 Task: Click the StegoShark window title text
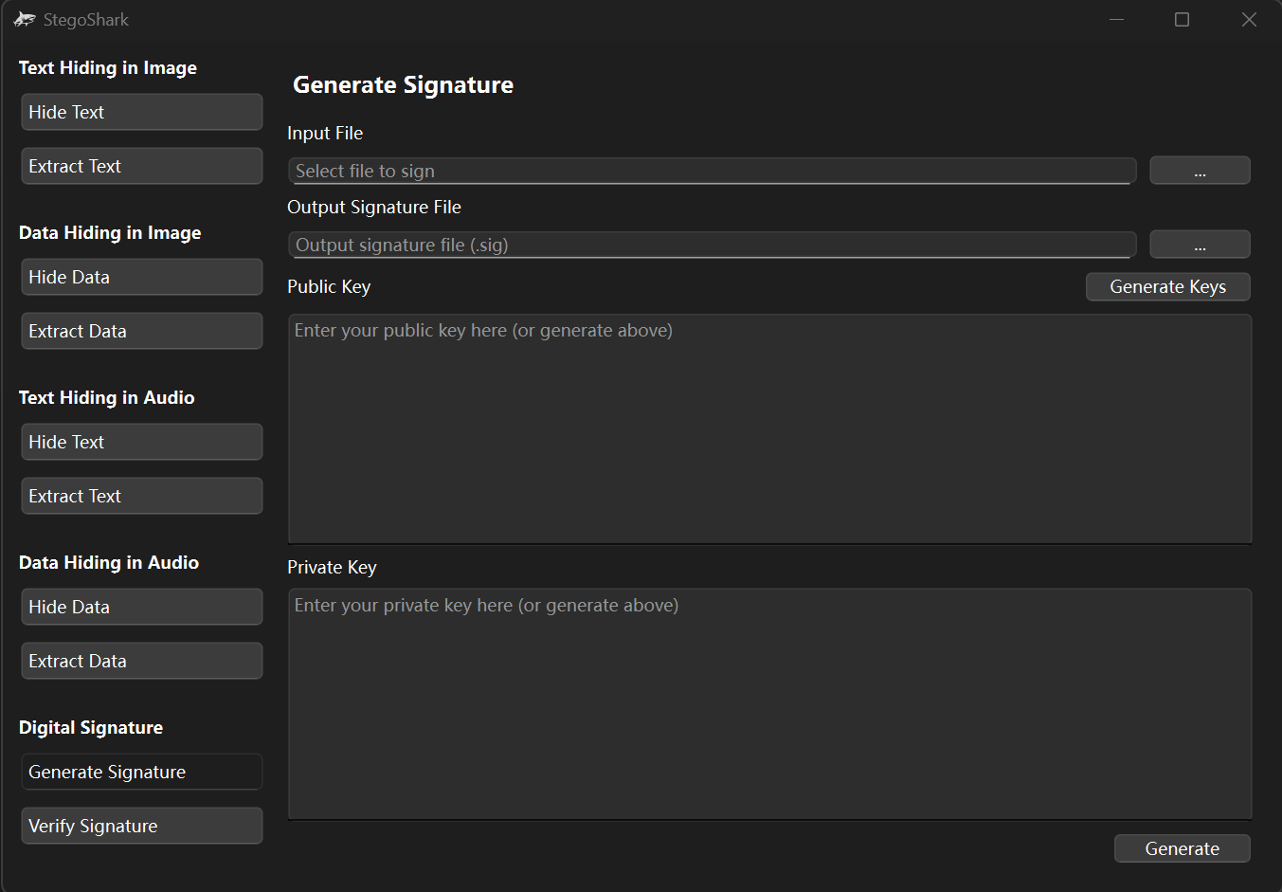[86, 19]
